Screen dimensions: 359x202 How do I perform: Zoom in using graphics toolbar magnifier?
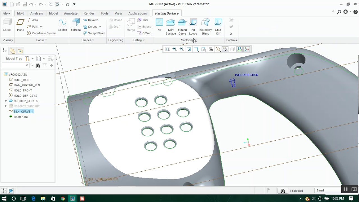(174, 49)
